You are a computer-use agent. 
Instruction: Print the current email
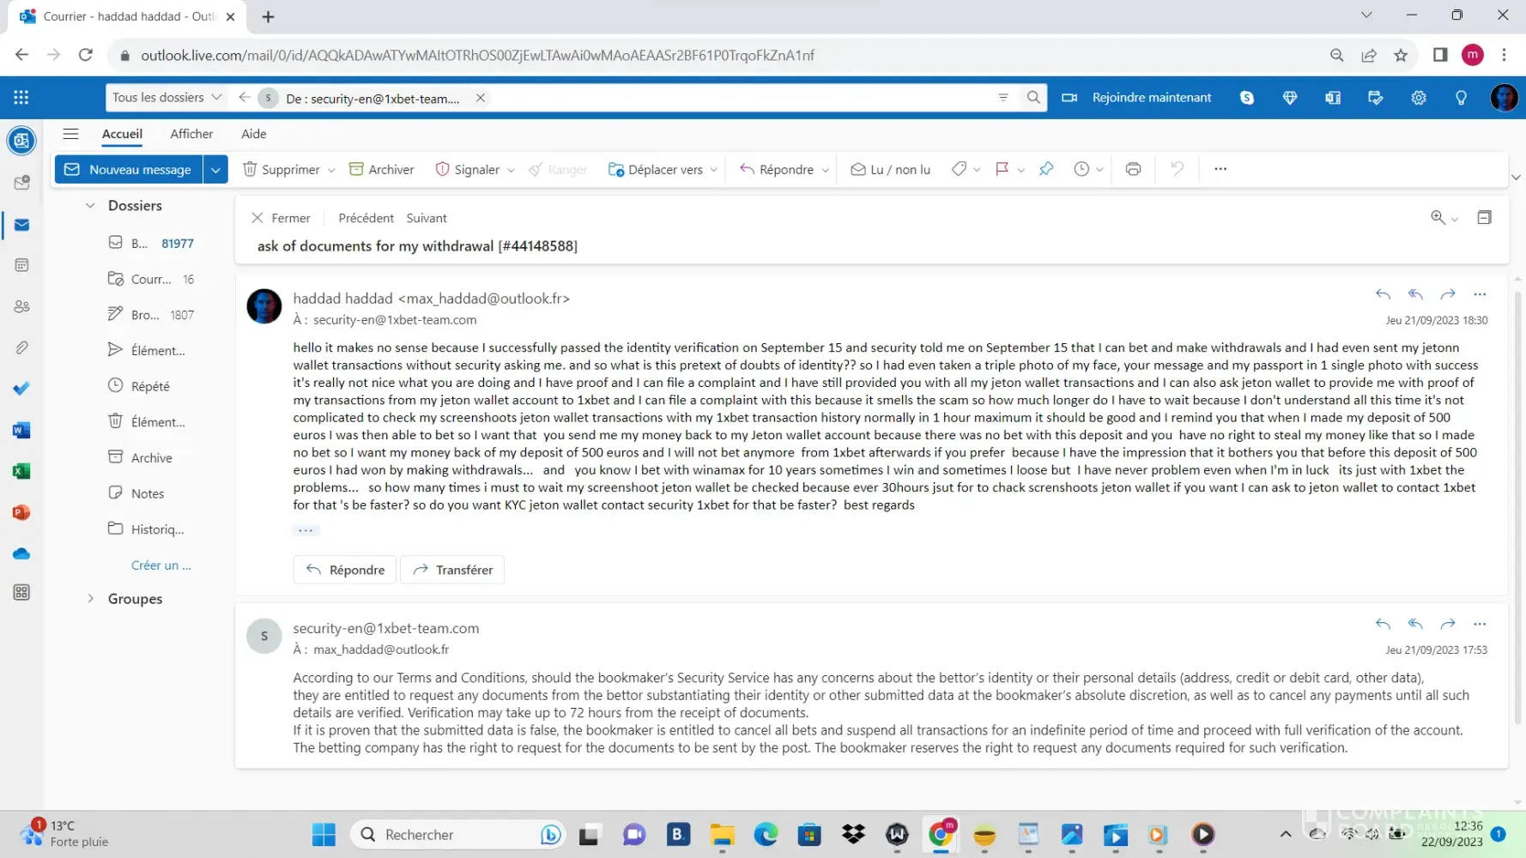pyautogui.click(x=1133, y=169)
